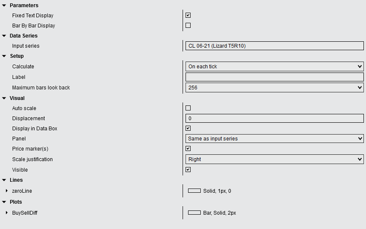Open the Calculate dropdown

click(x=275, y=66)
